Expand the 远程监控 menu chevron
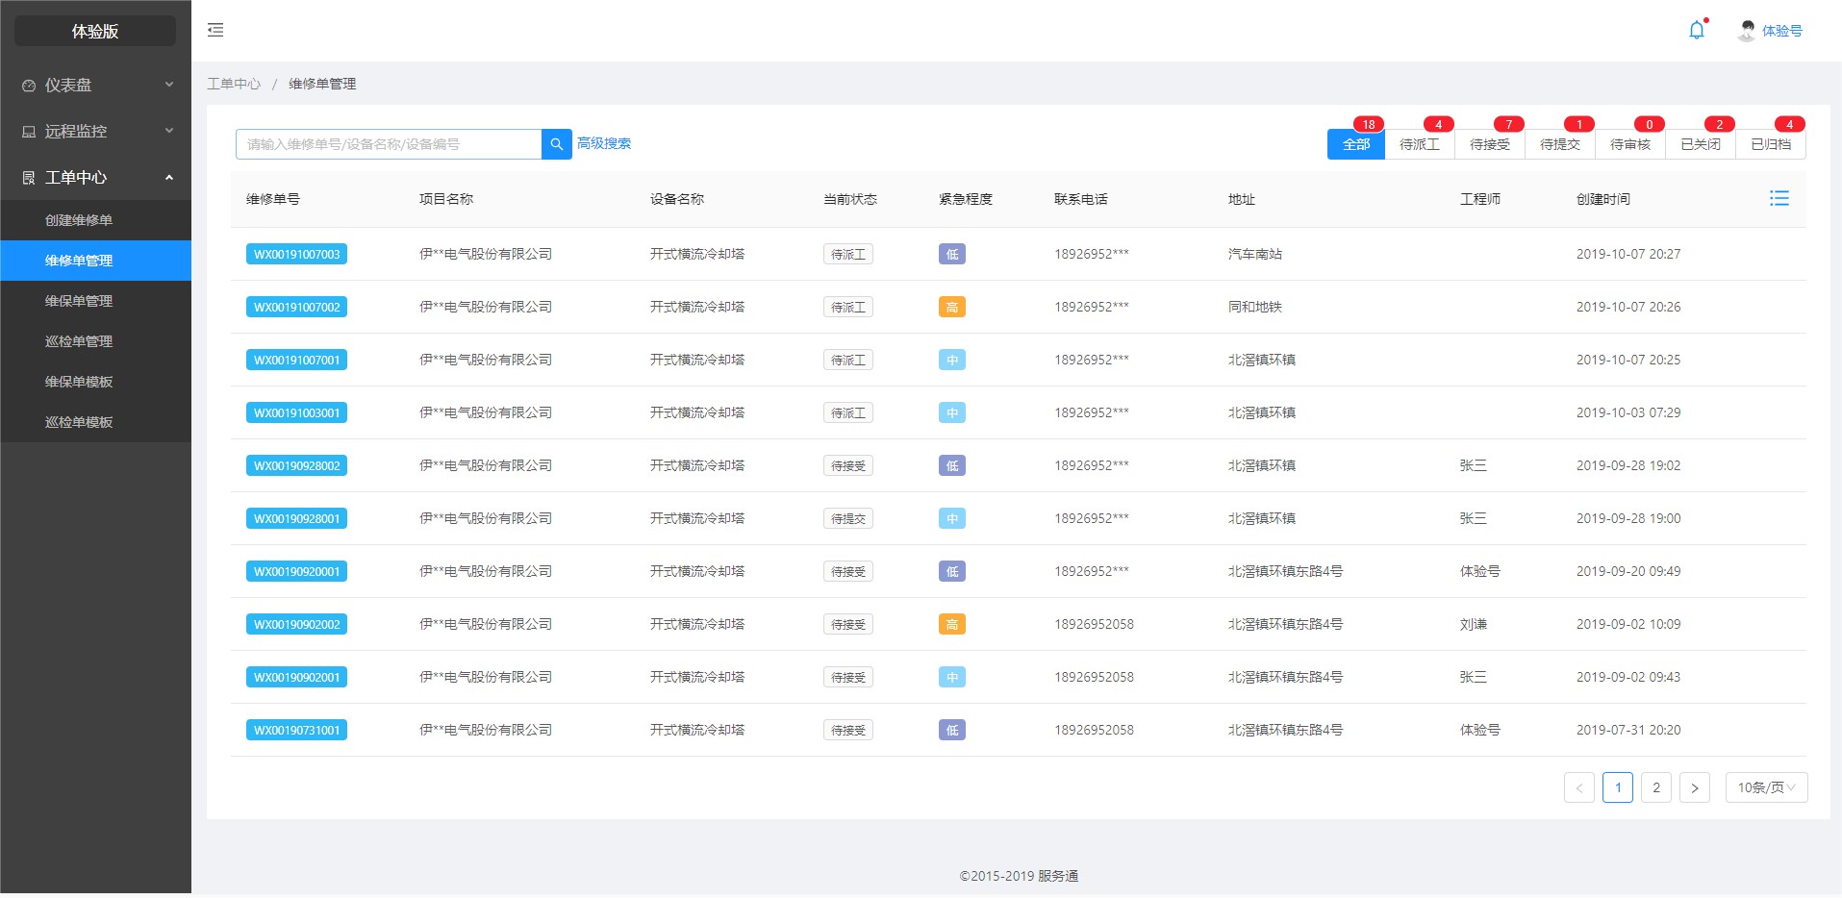 pyautogui.click(x=169, y=131)
